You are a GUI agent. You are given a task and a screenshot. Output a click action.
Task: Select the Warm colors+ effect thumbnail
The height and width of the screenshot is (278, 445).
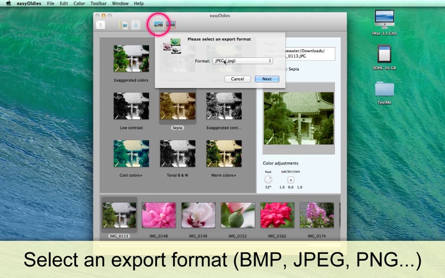[224, 153]
